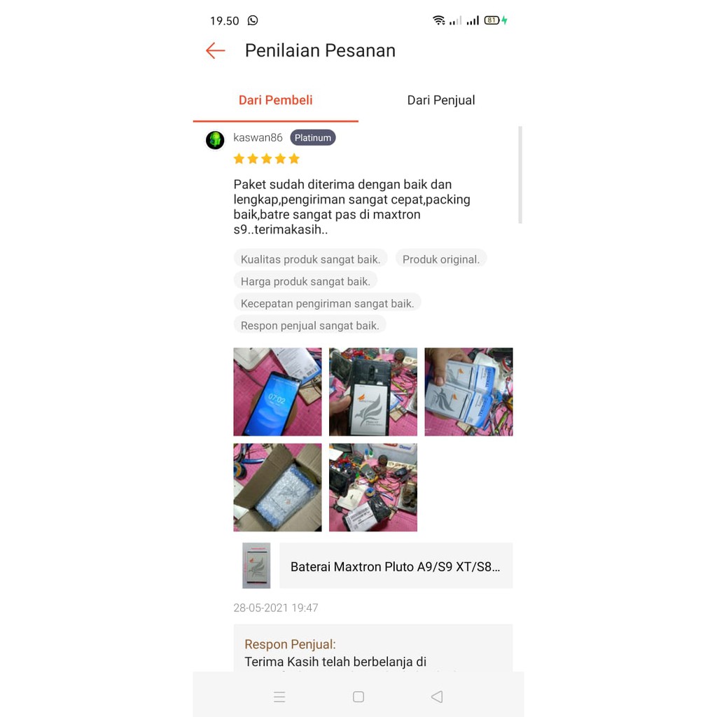Open the Android recent apps menu icon
The width and height of the screenshot is (717, 717).
[x=279, y=697]
